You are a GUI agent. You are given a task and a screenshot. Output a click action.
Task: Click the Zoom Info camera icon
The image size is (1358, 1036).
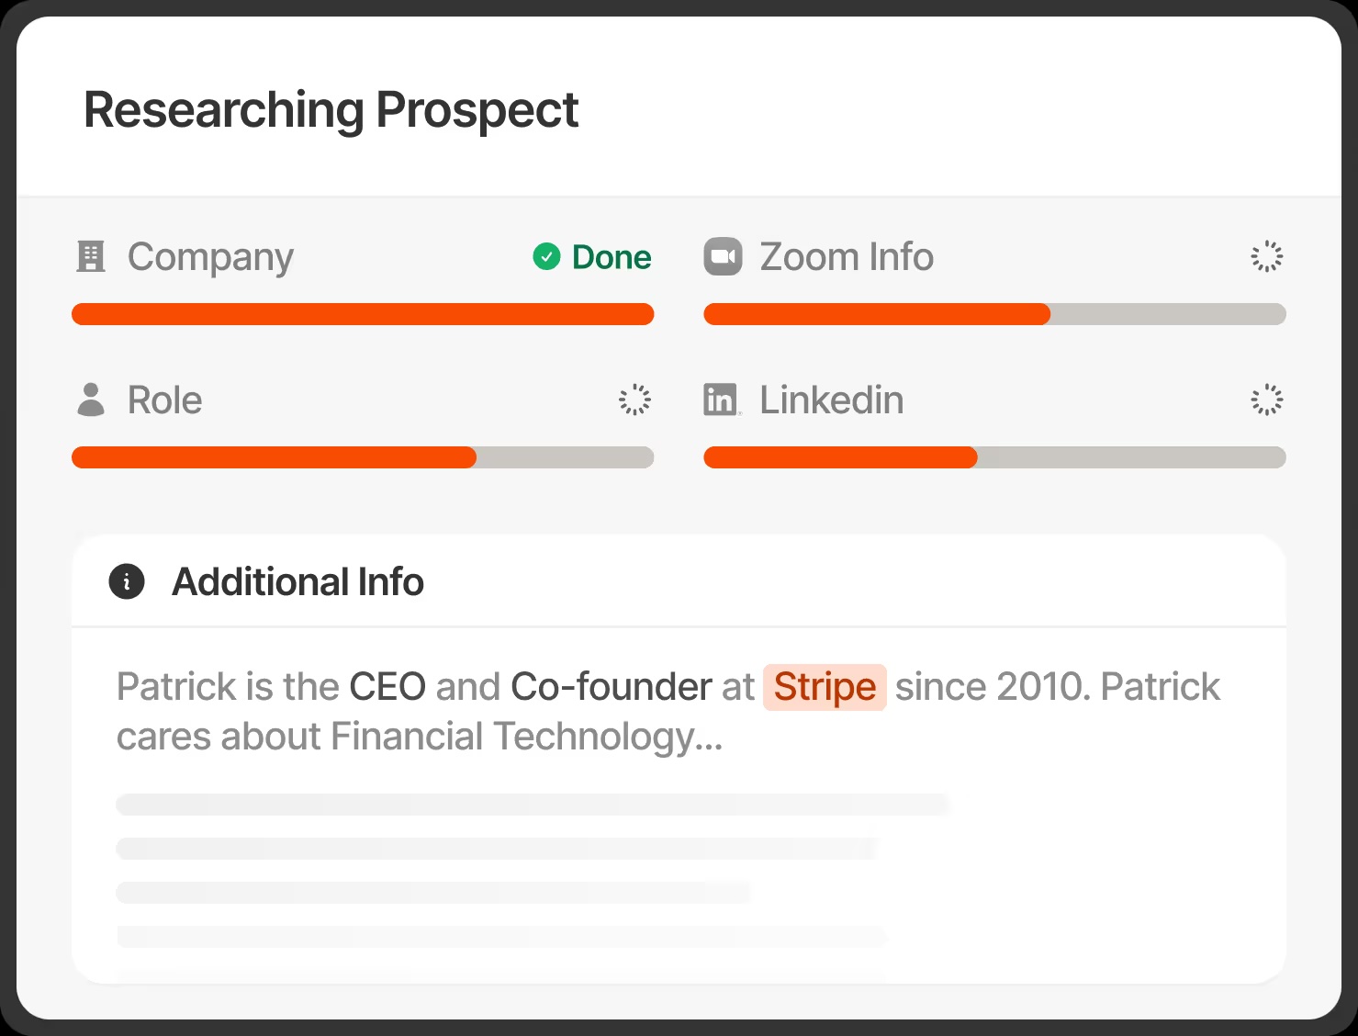(x=723, y=257)
